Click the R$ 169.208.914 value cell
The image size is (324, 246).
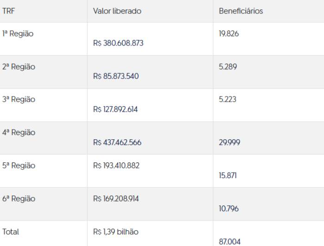tap(116, 199)
